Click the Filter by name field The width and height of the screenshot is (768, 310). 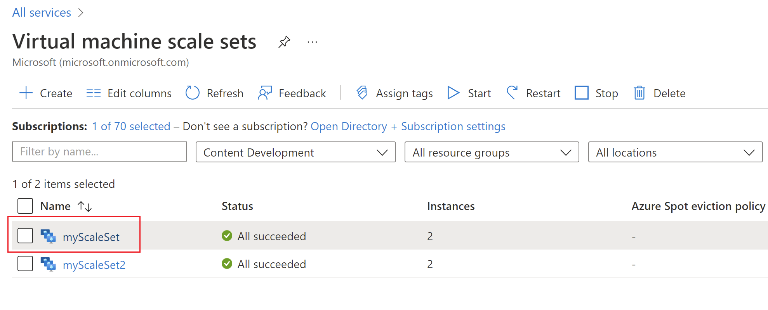99,152
